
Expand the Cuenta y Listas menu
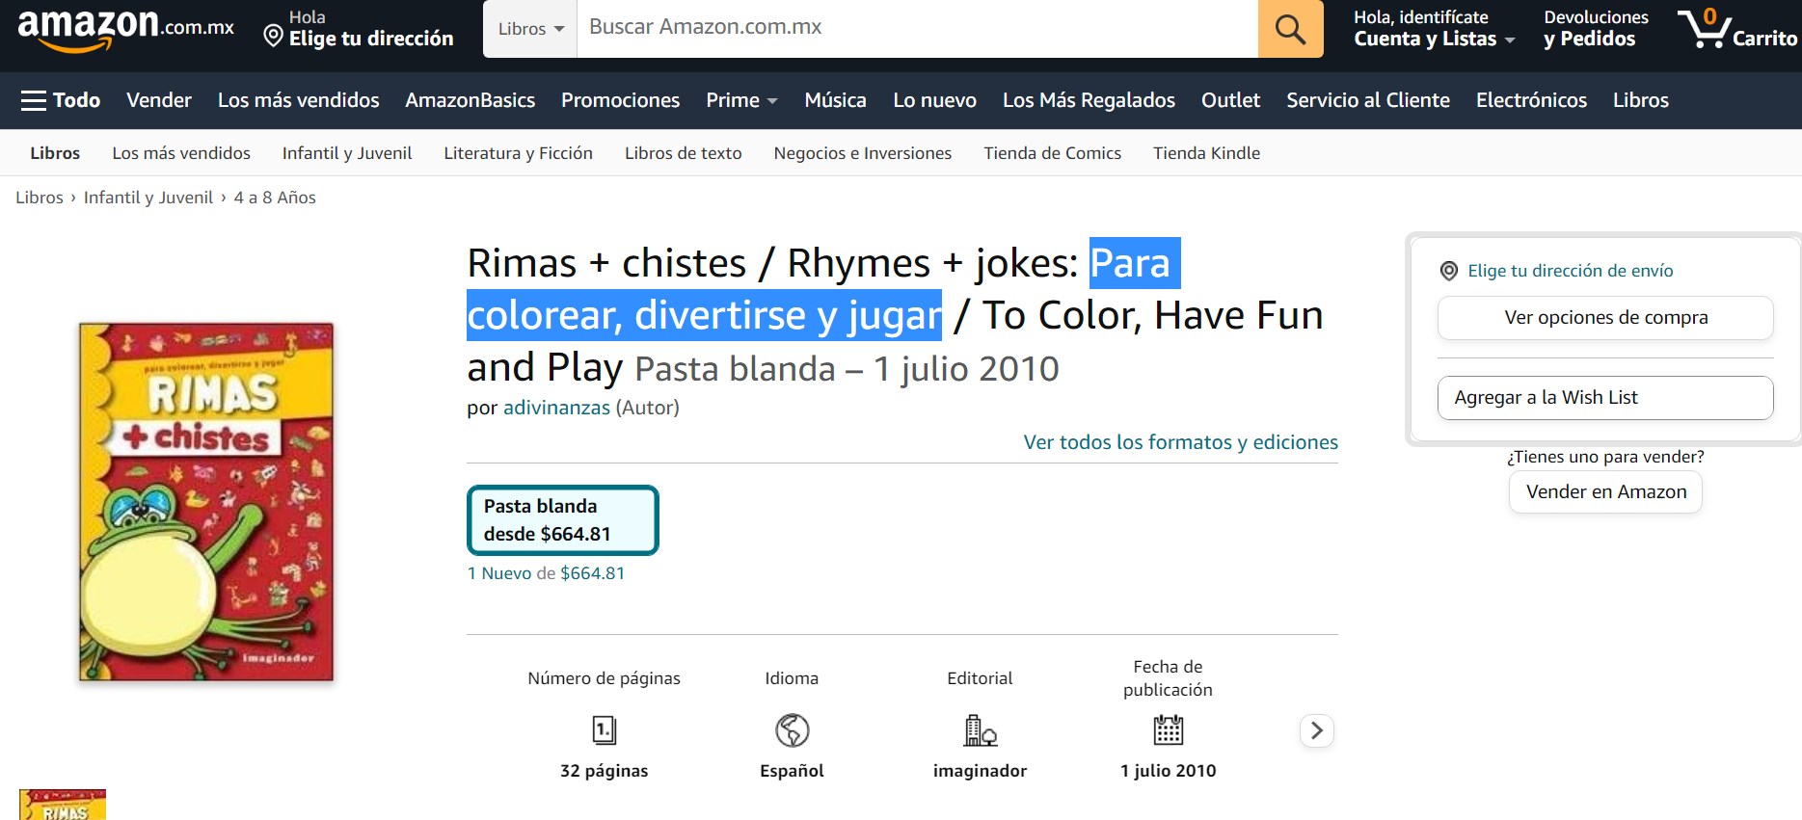click(1435, 29)
